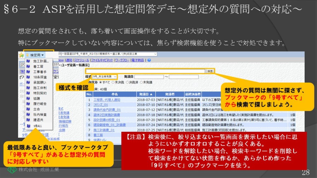This screenshot has width=317, height=178.
Task: Open the 9号ALL bookmark
Action: point(38,126)
